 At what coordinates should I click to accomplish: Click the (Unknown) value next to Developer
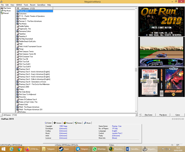tap(63, 129)
